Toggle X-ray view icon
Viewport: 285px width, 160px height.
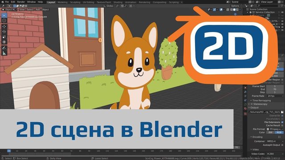[228, 10]
